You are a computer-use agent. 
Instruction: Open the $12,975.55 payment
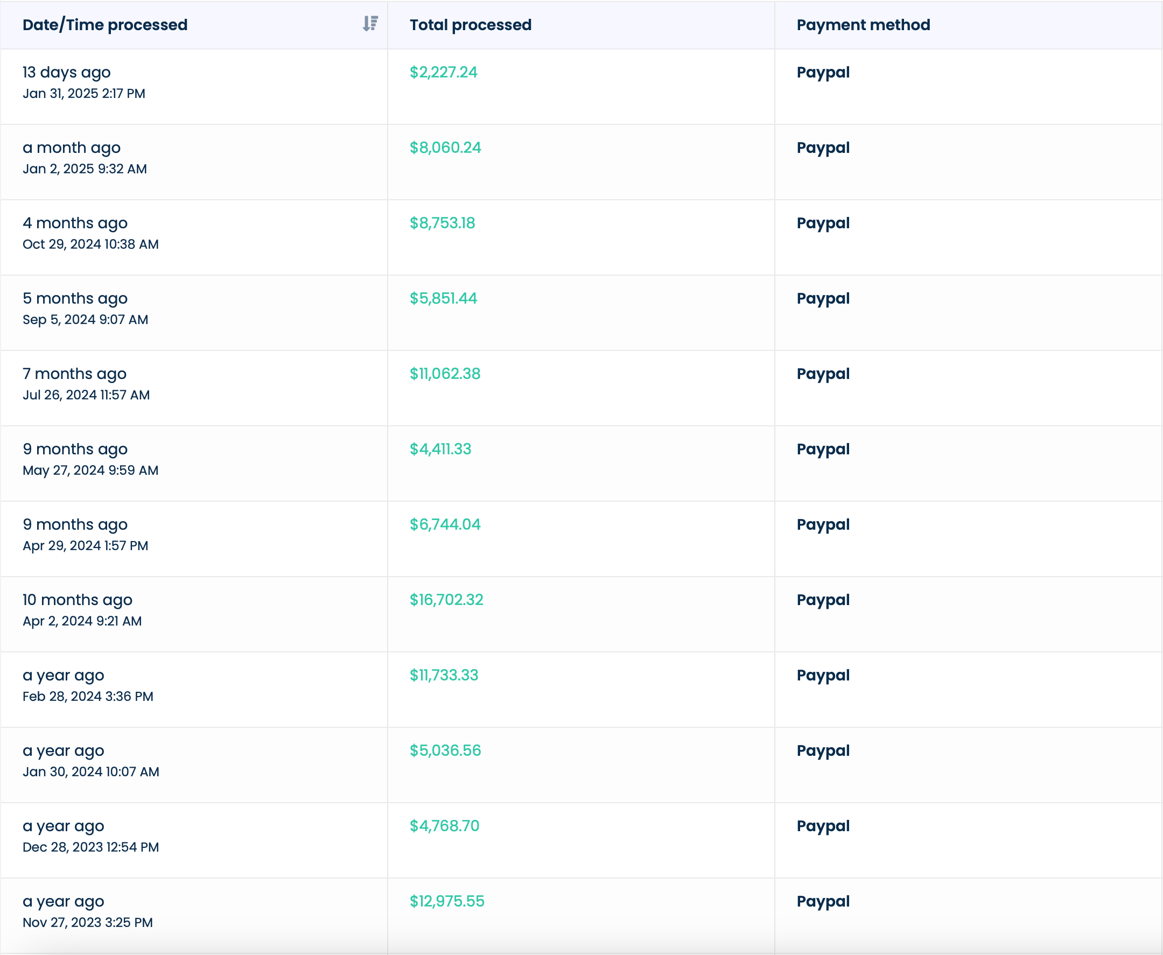(447, 901)
